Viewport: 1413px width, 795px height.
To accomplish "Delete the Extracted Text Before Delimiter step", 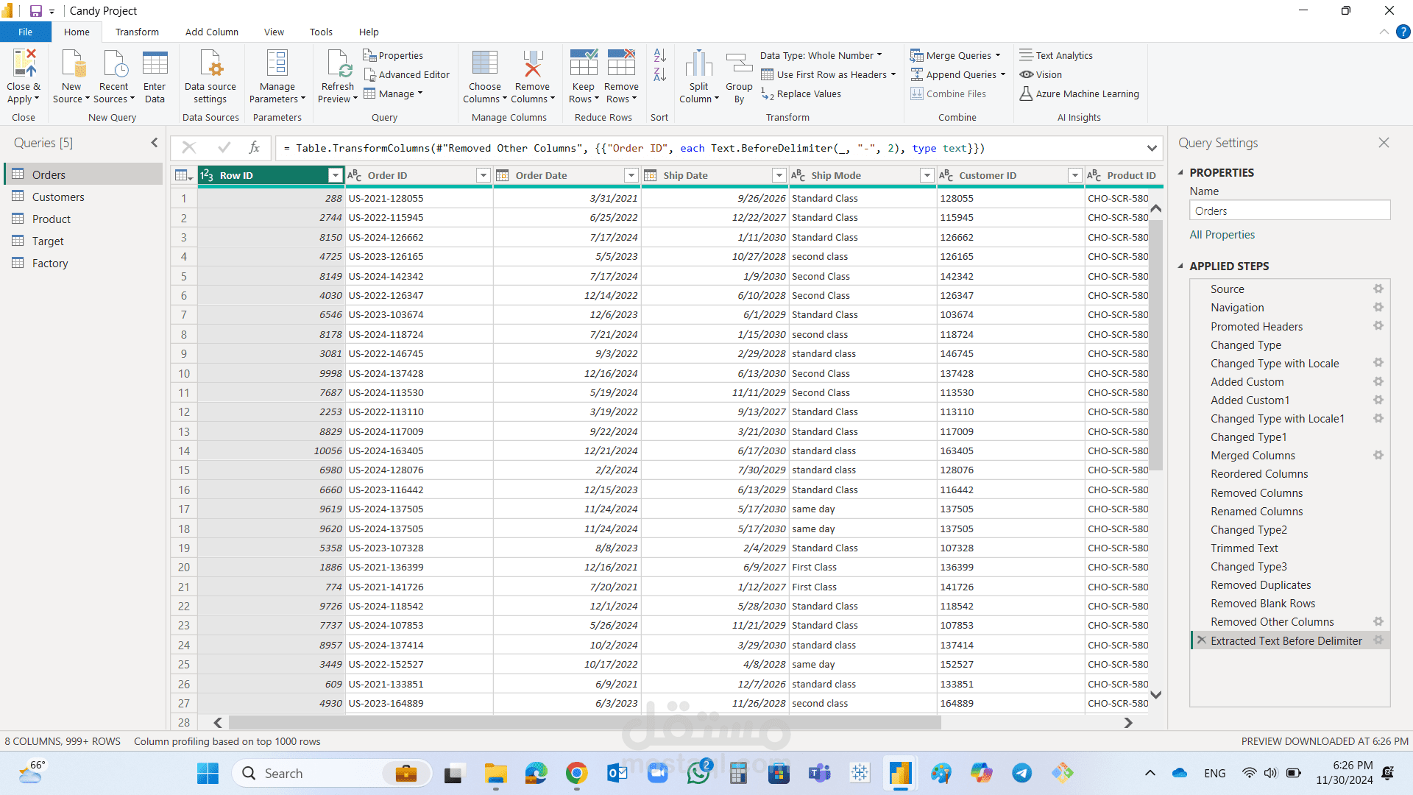I will pos(1201,640).
